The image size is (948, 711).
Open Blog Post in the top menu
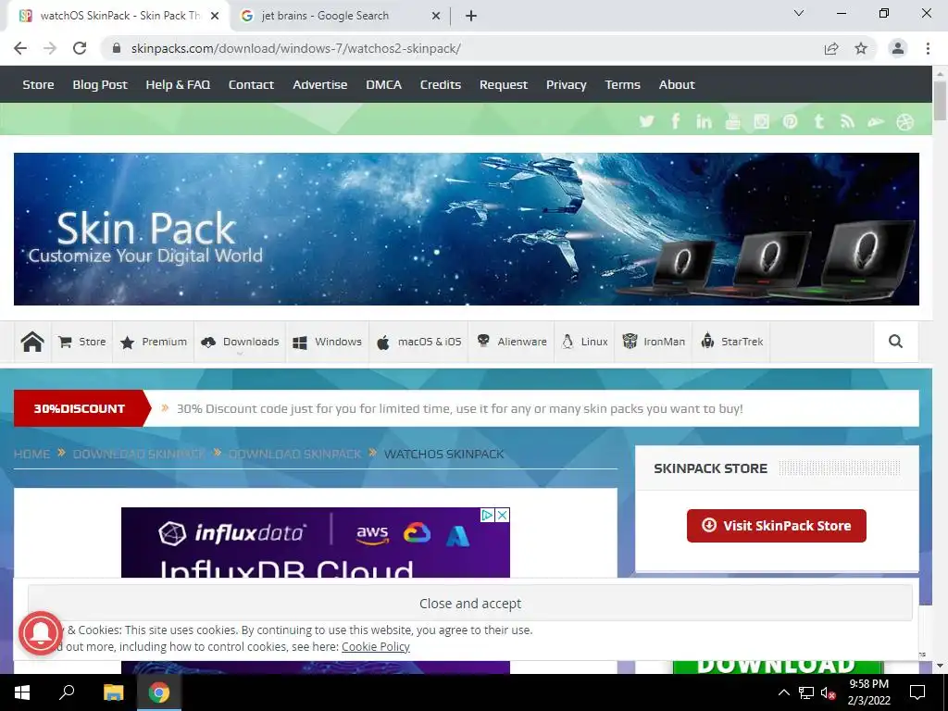point(100,84)
